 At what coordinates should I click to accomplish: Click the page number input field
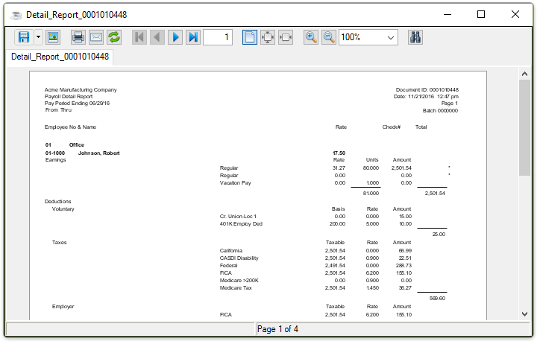coord(218,37)
